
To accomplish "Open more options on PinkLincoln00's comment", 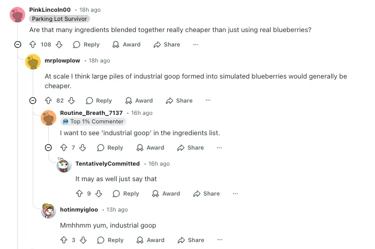I will [x=196, y=44].
